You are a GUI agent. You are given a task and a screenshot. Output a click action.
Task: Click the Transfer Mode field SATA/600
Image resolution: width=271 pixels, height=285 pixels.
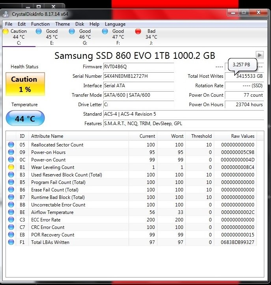[x=138, y=95]
